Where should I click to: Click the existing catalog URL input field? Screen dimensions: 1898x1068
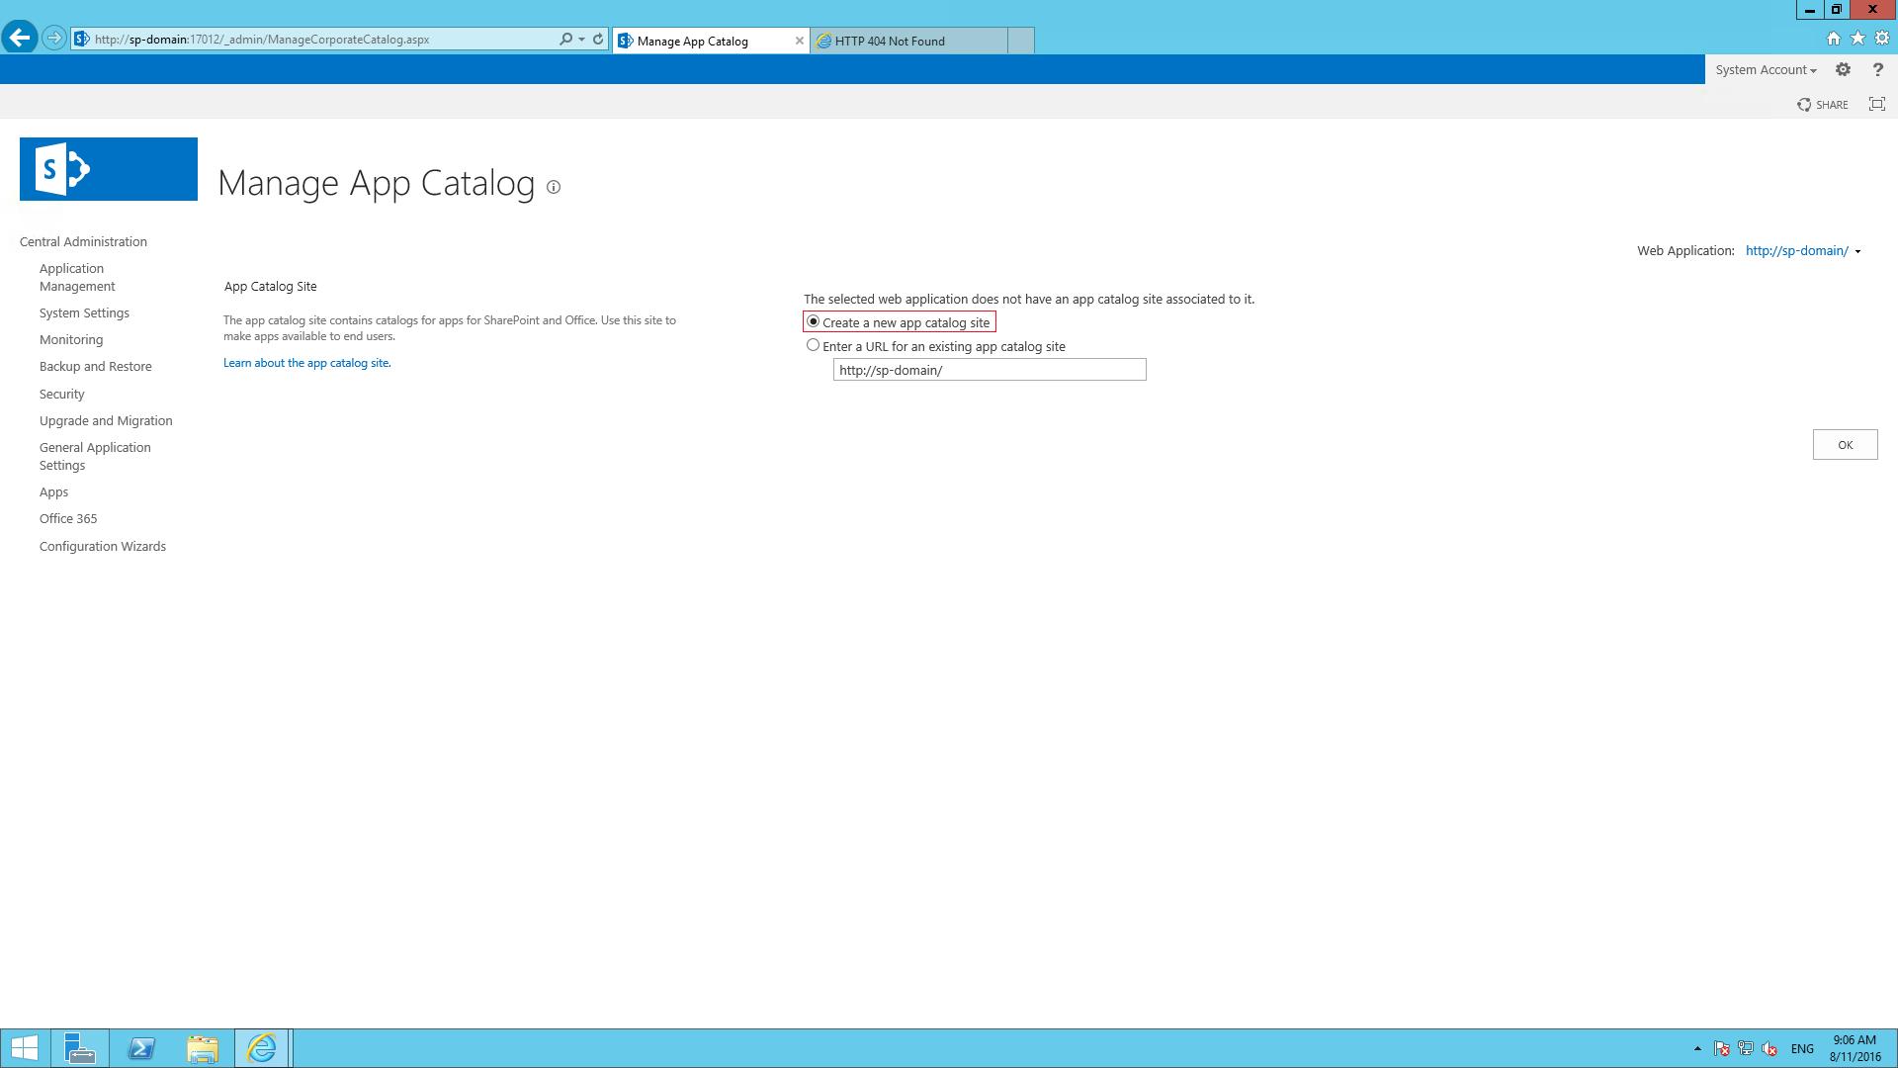[x=990, y=370]
